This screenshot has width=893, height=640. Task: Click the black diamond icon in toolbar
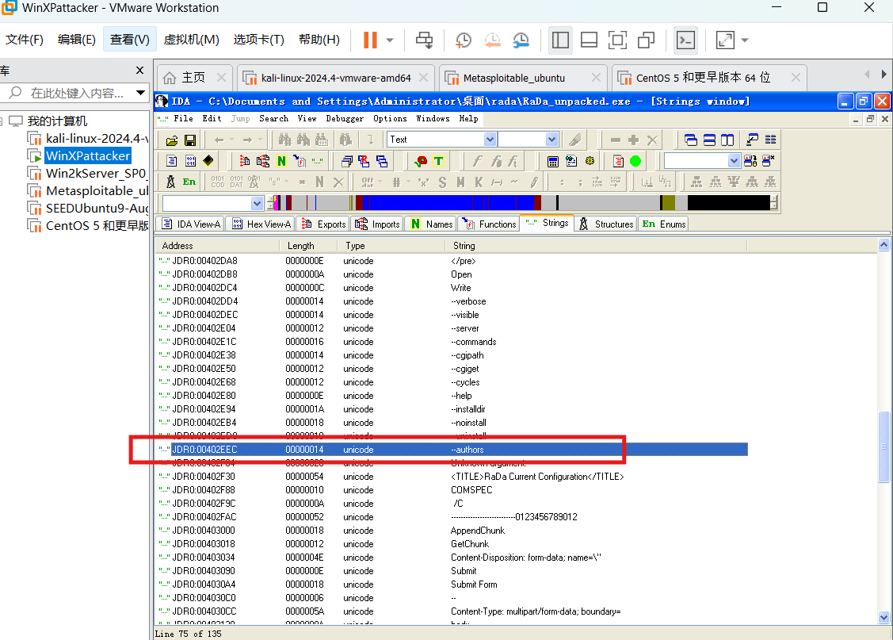pos(208,161)
